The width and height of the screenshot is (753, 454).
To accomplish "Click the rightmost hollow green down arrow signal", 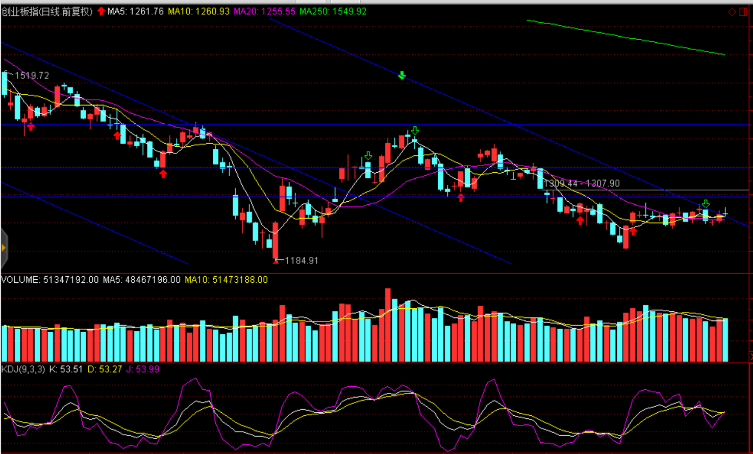I will point(706,204).
